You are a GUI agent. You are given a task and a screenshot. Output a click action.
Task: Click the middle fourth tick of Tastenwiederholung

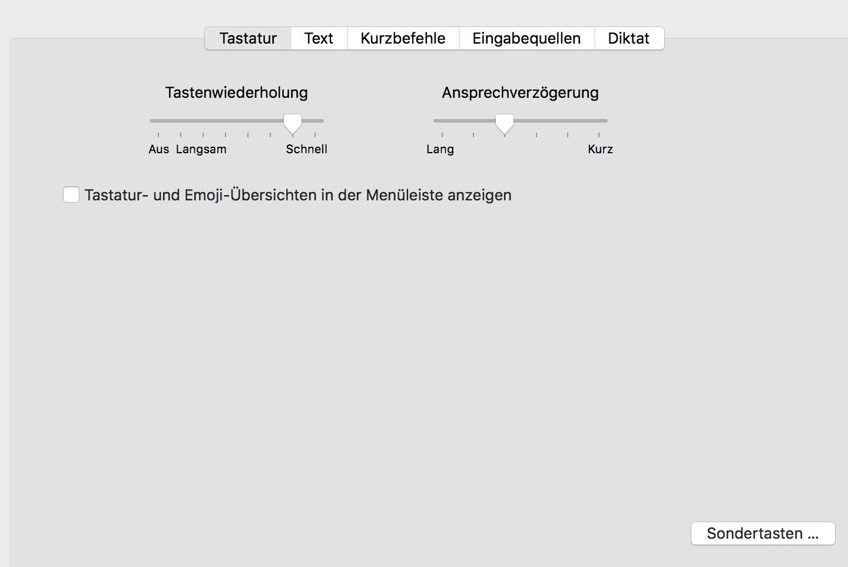(x=226, y=121)
